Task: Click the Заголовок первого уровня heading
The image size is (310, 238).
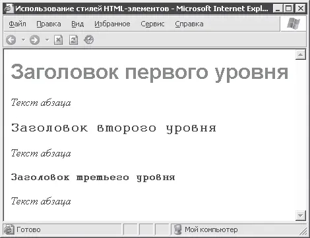Action: (150, 72)
